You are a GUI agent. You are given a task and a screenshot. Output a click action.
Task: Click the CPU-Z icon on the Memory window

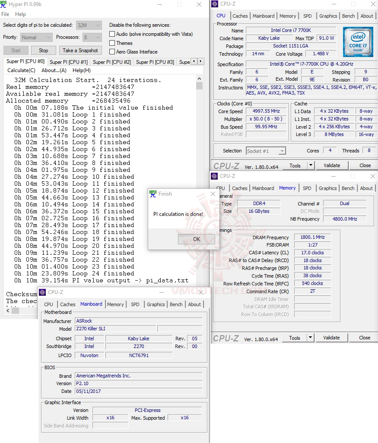pos(213,176)
